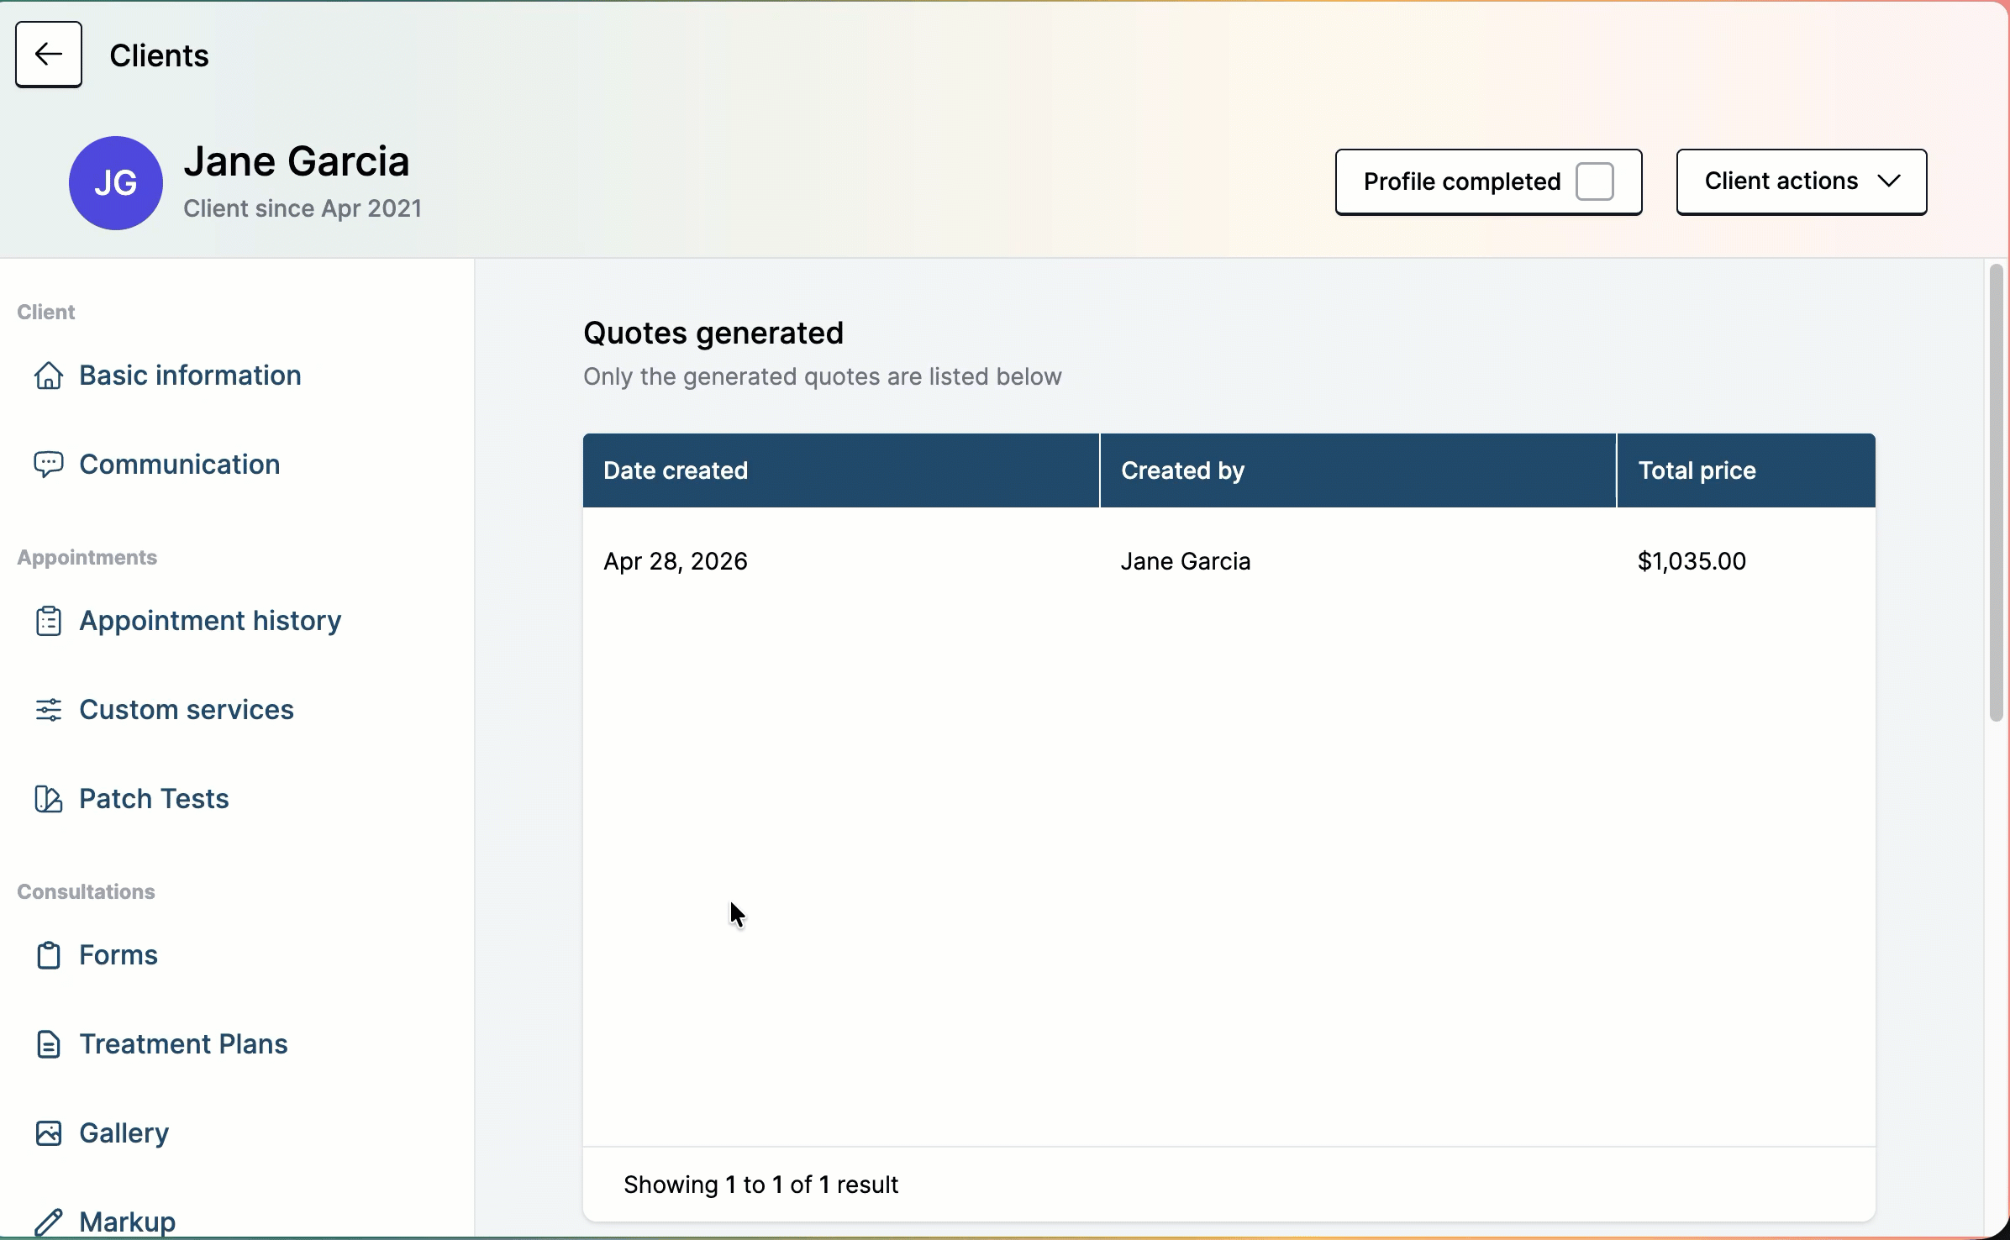Click the Markup pencil icon
The width and height of the screenshot is (2010, 1240).
click(x=49, y=1222)
